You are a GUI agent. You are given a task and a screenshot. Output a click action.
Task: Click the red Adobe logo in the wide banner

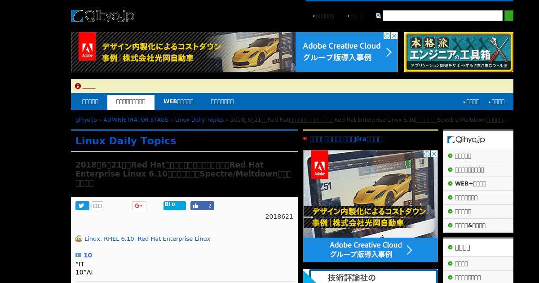point(88,46)
